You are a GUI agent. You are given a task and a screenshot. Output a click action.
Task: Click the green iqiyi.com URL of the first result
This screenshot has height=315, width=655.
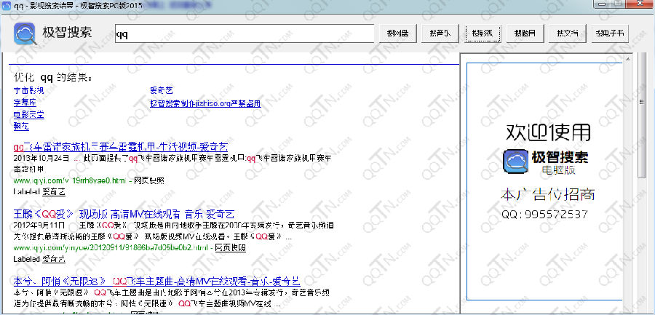[x=69, y=181]
